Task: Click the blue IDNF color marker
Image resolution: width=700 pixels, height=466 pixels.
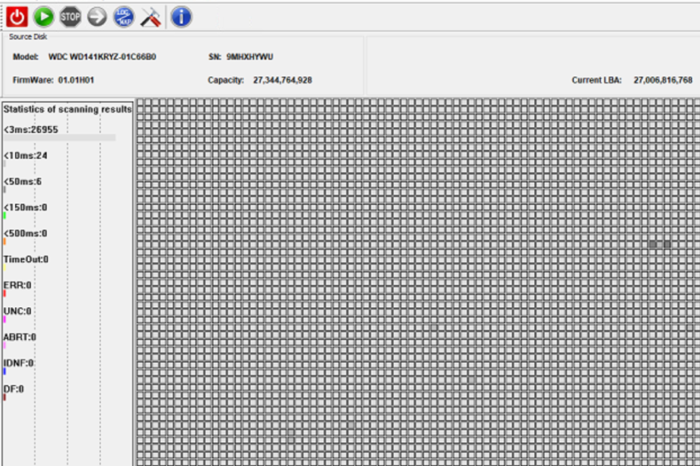Action: [x=5, y=371]
